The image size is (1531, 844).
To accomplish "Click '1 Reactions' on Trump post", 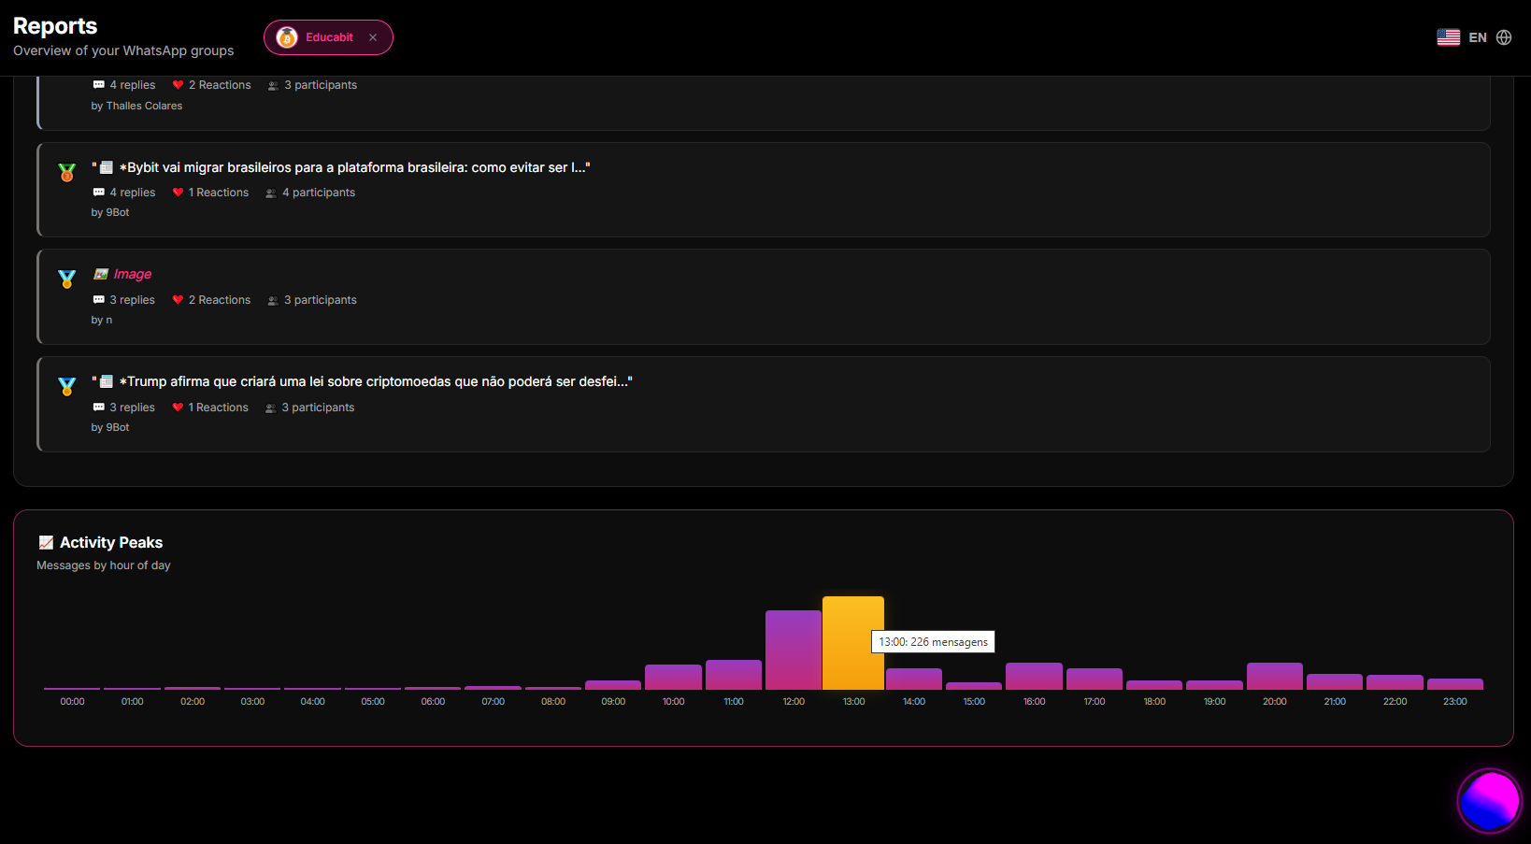I will (x=219, y=408).
